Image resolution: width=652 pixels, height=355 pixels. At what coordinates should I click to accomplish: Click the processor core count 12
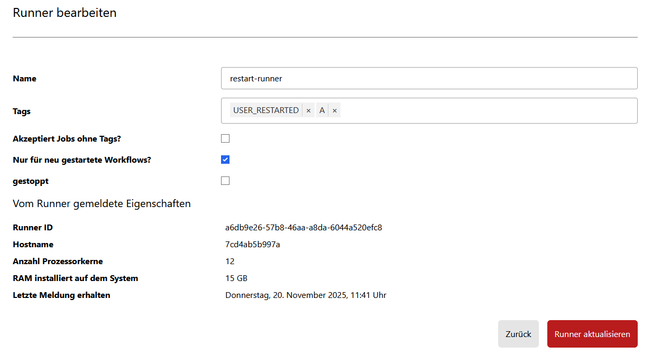(230, 261)
